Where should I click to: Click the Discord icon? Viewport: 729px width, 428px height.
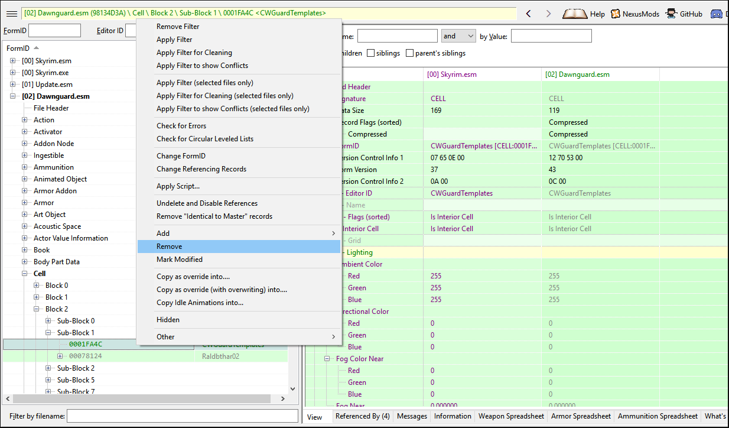click(x=717, y=14)
